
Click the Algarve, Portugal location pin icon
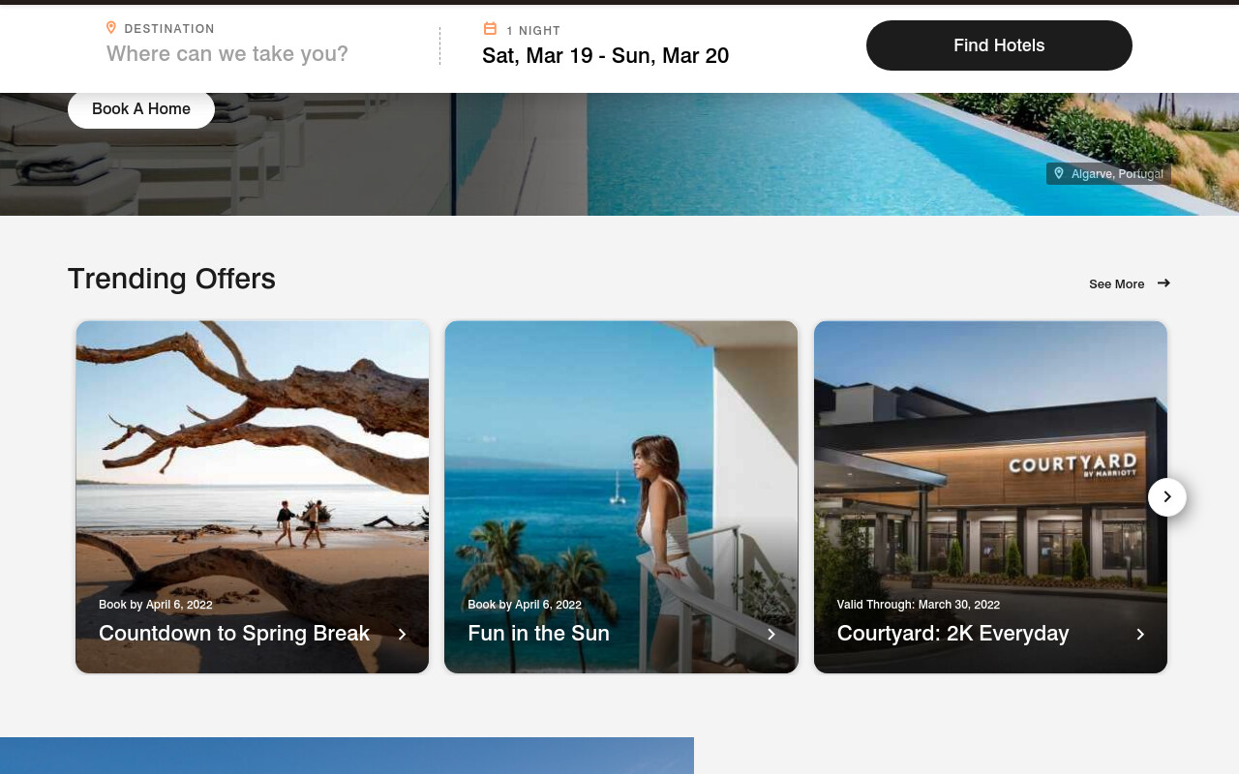tap(1058, 173)
